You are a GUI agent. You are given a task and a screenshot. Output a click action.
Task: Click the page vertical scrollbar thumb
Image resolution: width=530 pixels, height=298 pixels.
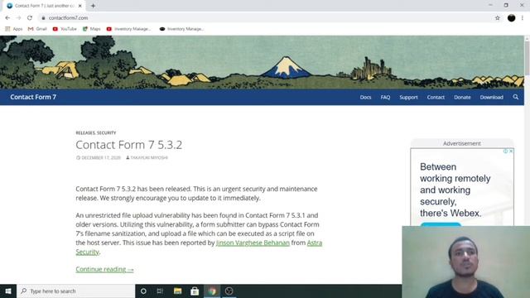pos(527,57)
